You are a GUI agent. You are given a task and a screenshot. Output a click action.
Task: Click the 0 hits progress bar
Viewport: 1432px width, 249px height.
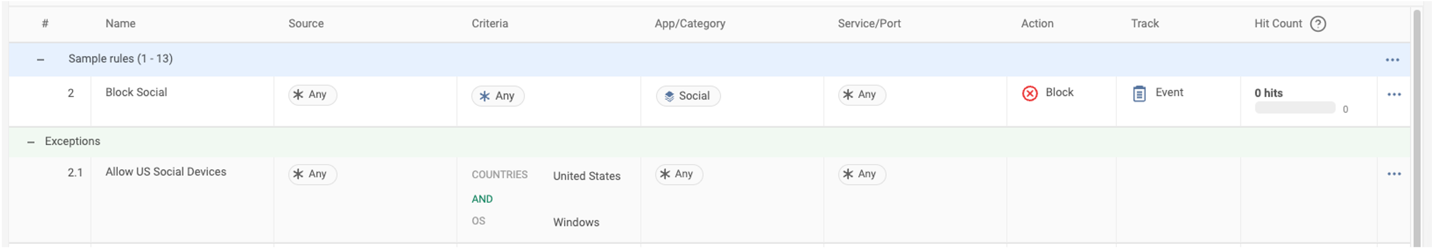click(x=1294, y=108)
